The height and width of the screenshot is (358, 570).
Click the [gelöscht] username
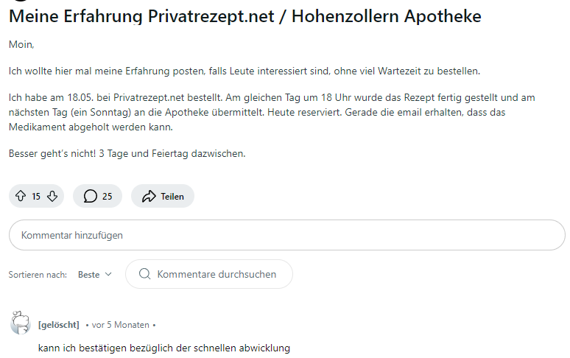tap(58, 325)
